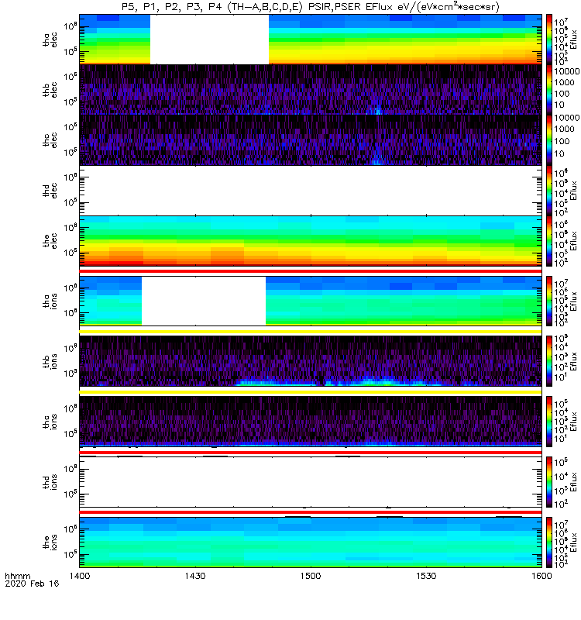Select the thc ions spectrogram panel
This screenshot has height=620, width=581.
point(310,421)
